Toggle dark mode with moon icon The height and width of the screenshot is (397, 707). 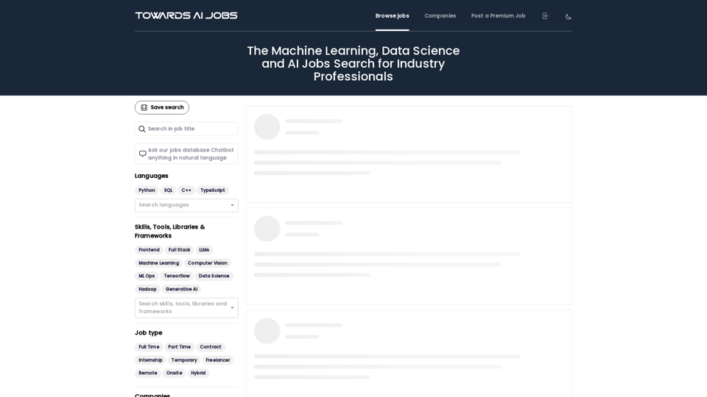pyautogui.click(x=568, y=17)
